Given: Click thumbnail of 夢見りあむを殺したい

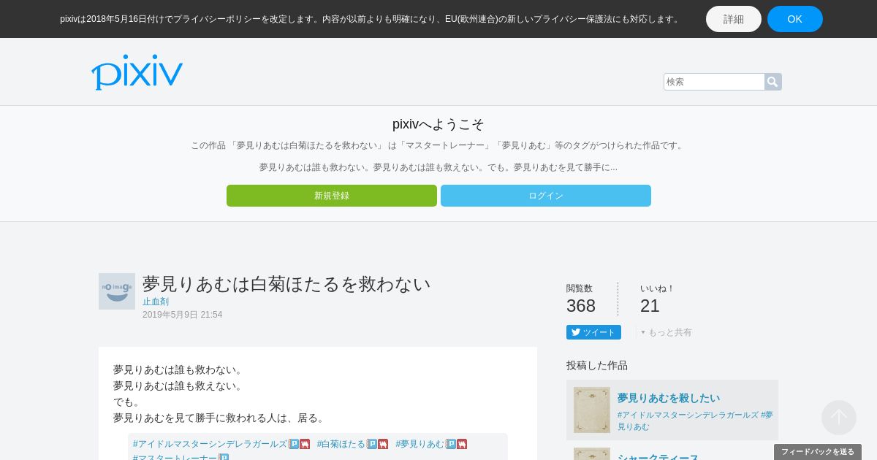Looking at the screenshot, I should (592, 410).
